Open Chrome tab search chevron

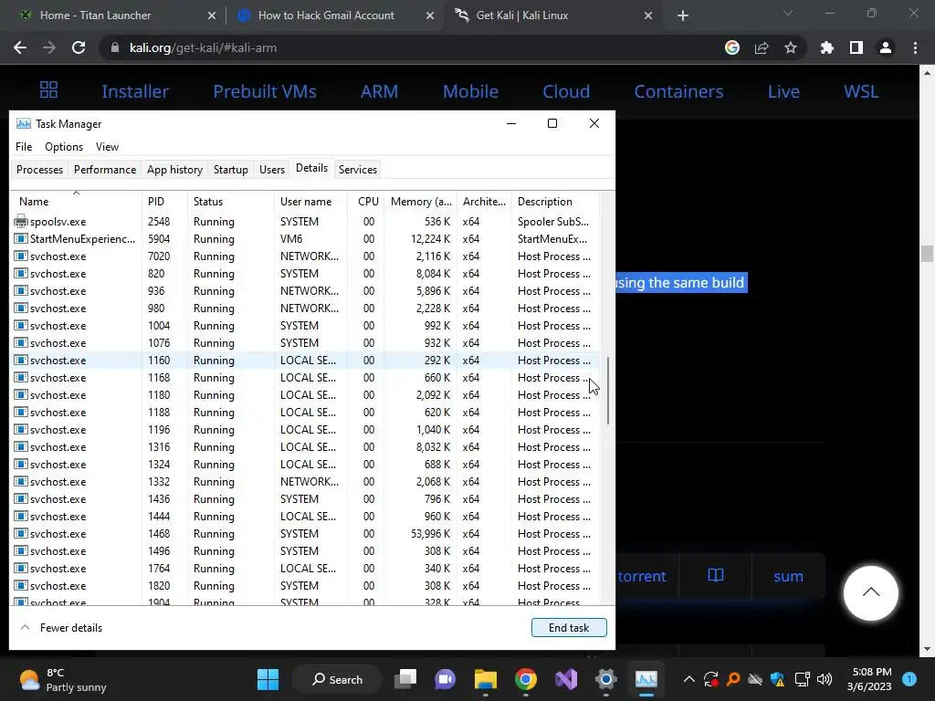(x=788, y=13)
